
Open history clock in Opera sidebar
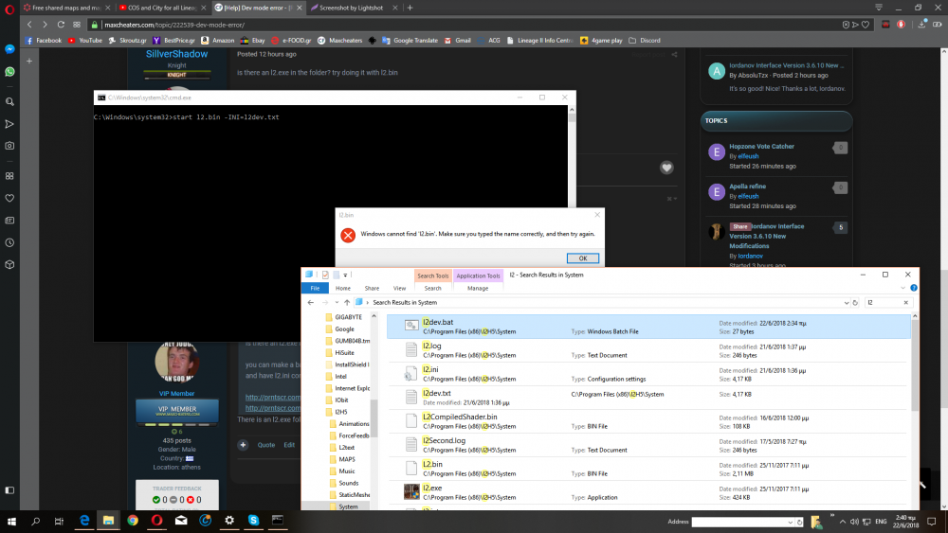9,242
